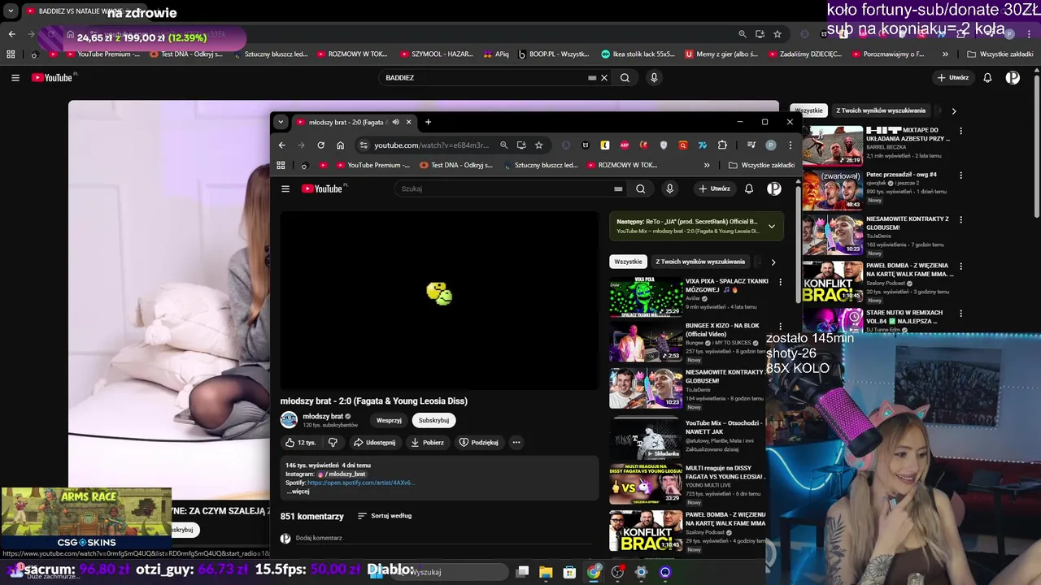Image resolution: width=1041 pixels, height=585 pixels.
Task: Click Szukaj search field in front window
Action: pyautogui.click(x=504, y=188)
